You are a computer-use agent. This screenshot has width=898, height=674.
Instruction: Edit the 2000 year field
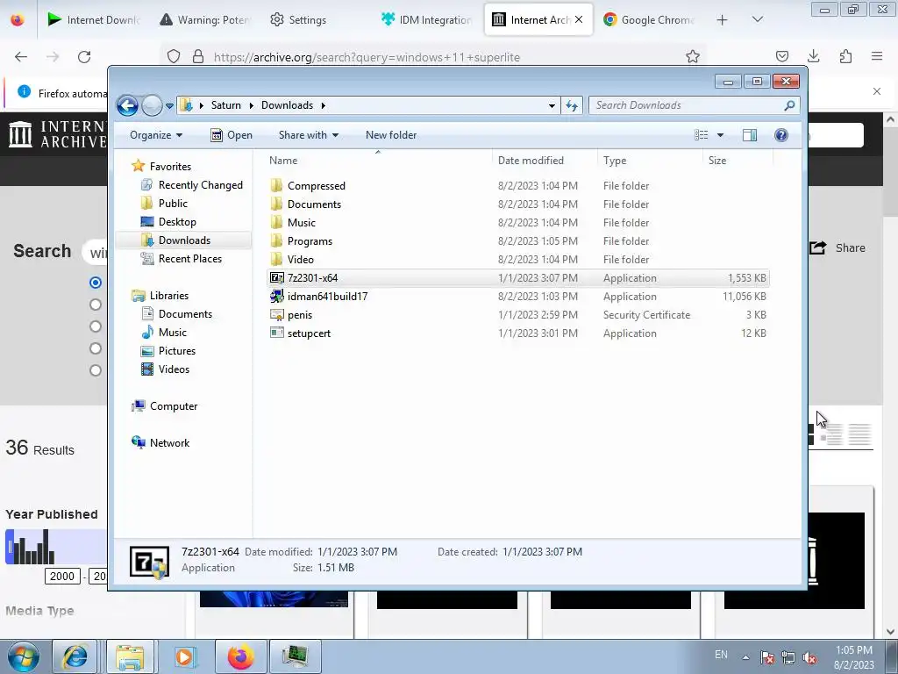[62, 576]
